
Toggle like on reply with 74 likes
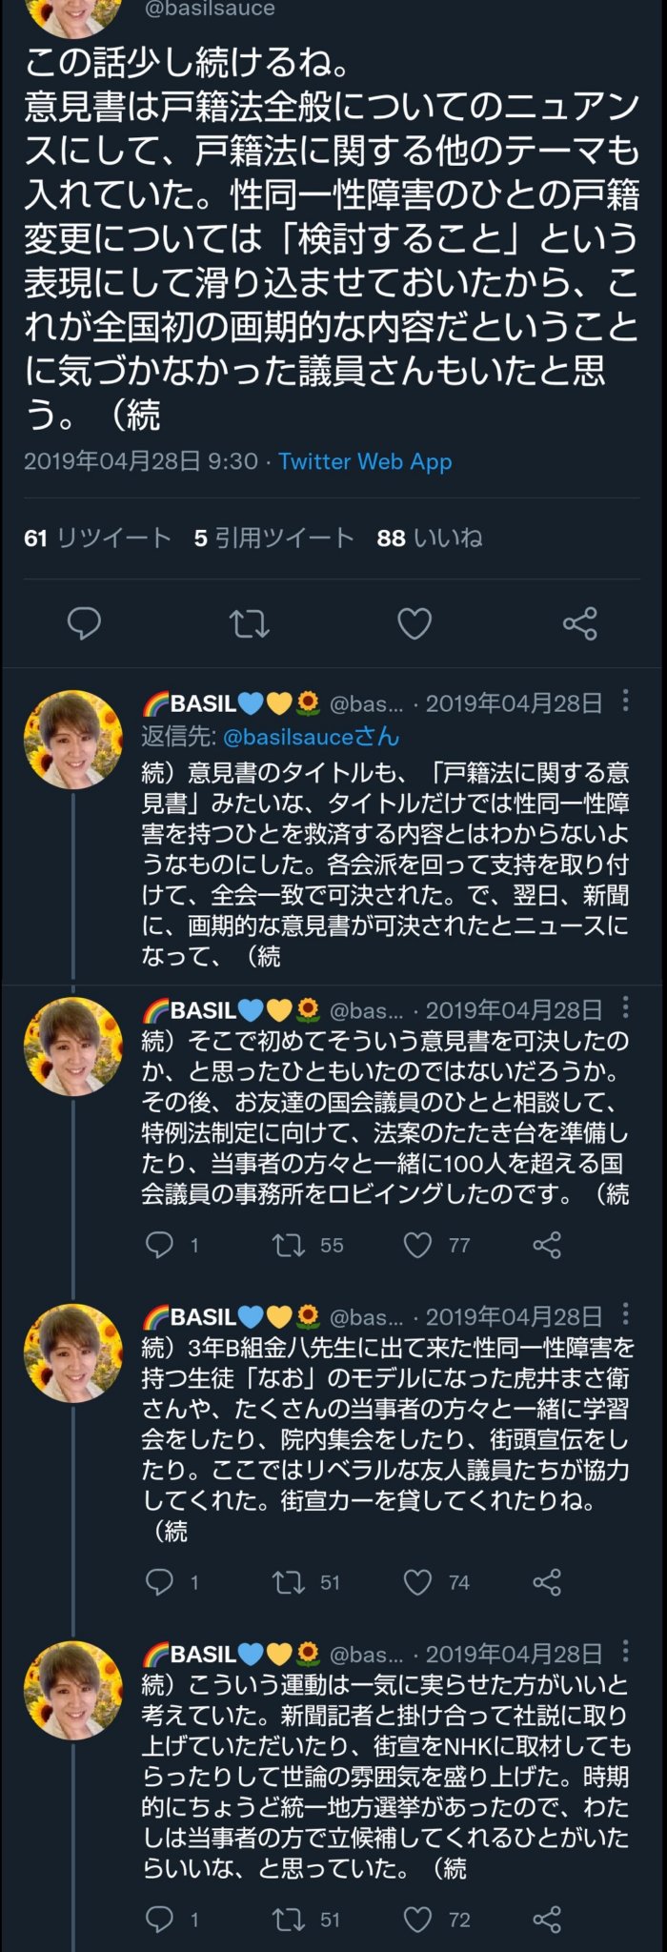pyautogui.click(x=418, y=1582)
